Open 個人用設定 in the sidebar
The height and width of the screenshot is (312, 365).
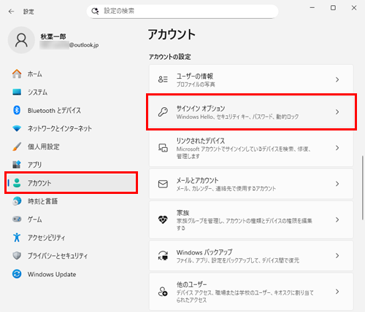pyautogui.click(x=71, y=147)
